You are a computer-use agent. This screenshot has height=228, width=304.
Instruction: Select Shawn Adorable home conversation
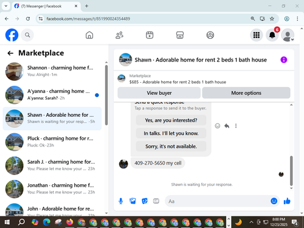52,119
